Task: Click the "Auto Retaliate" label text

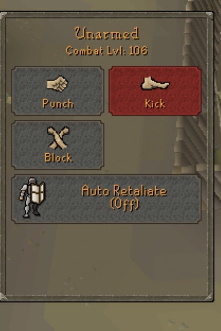Action: (124, 191)
